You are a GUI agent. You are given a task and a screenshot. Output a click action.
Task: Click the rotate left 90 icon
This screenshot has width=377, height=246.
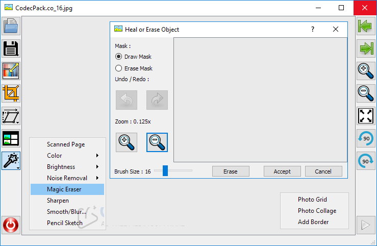pyautogui.click(x=365, y=138)
